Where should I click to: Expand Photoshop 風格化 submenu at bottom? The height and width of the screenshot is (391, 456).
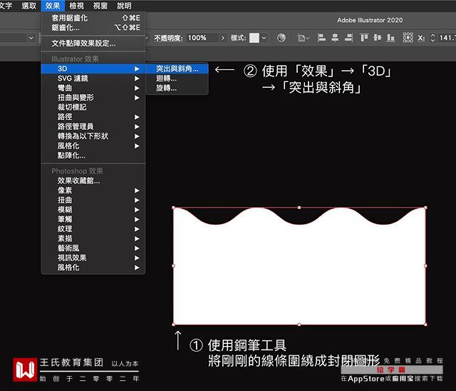93,268
